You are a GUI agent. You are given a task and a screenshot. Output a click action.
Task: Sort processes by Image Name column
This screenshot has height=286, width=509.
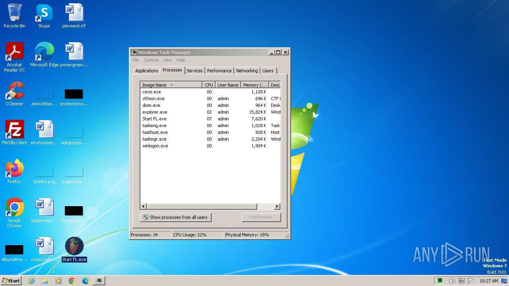[x=171, y=85]
